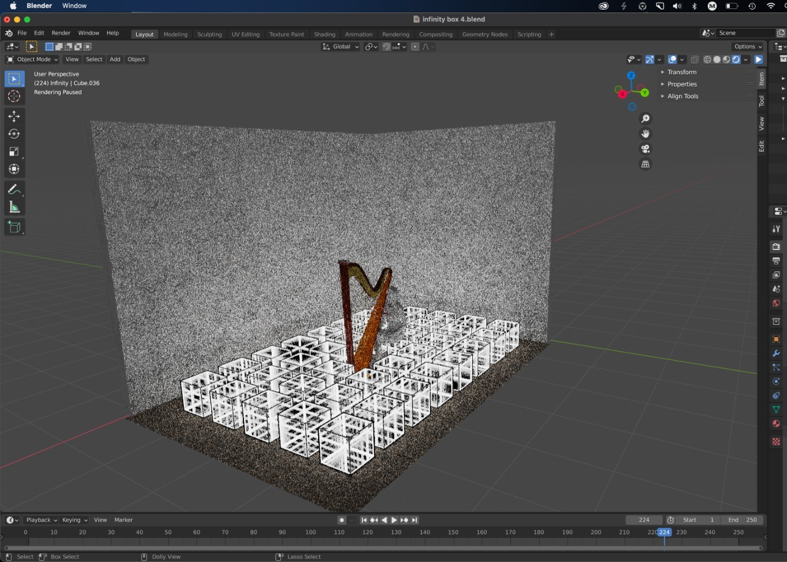Viewport: 787px width, 562px height.
Task: Open Global transform orientation dropdown
Action: click(341, 47)
